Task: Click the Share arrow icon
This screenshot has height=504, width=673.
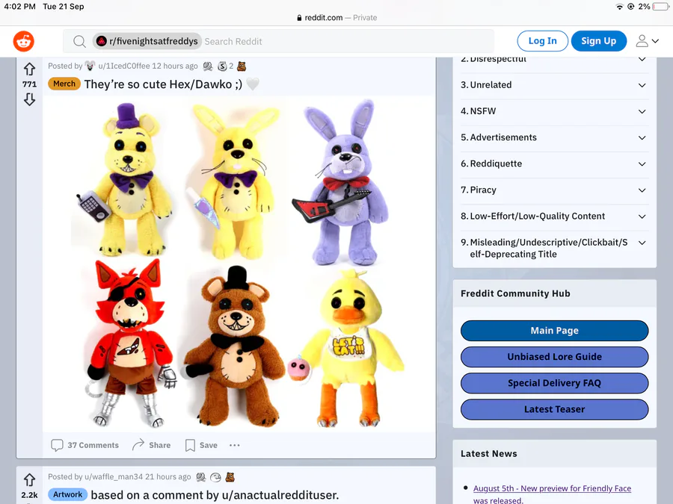Action: coord(138,445)
